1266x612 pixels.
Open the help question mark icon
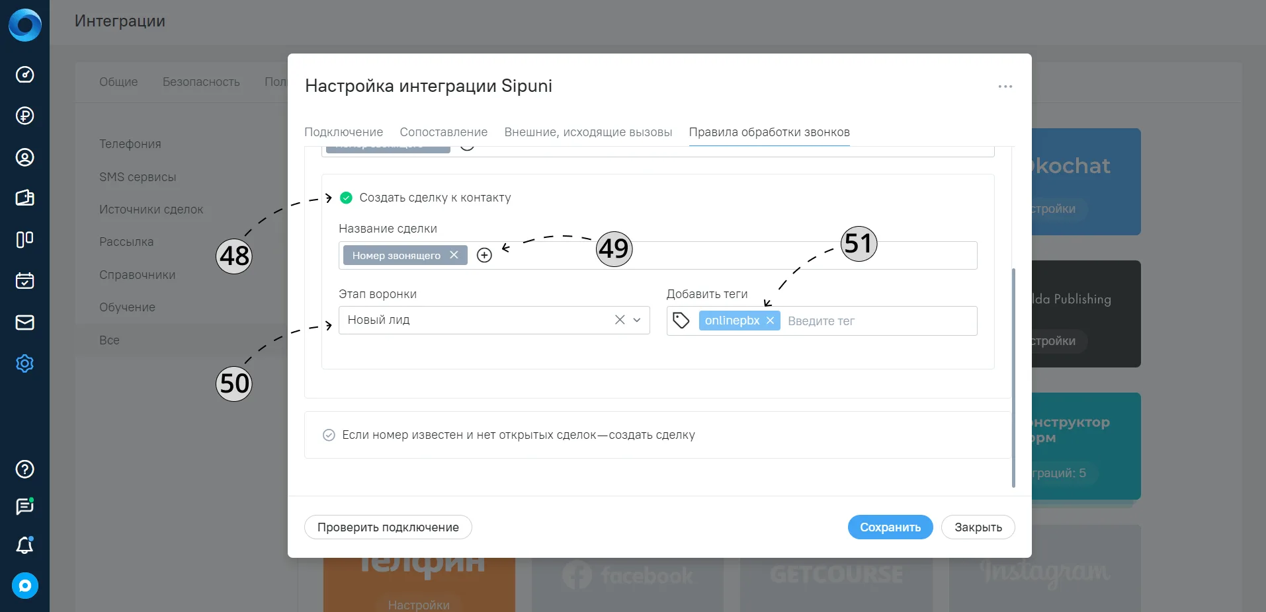click(24, 469)
